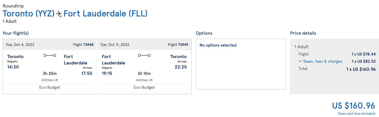Open the Taxes, fees & charges breakdown
The image size is (379, 117).
(322, 61)
